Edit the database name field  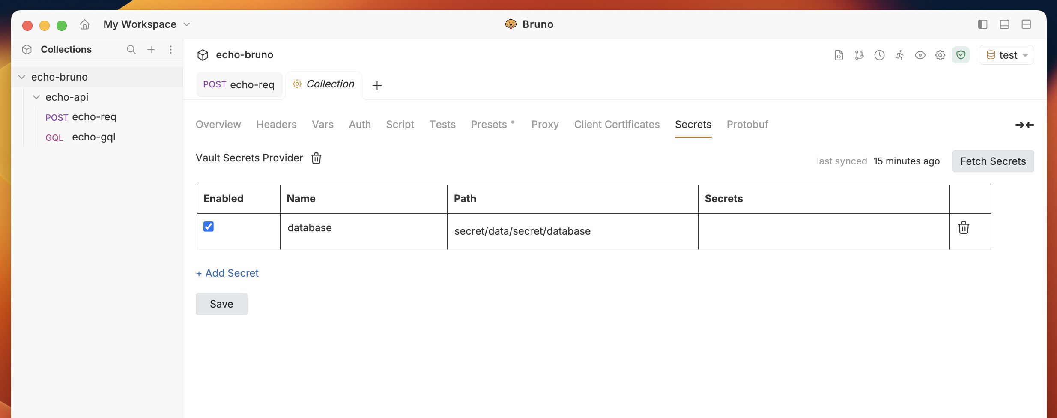point(364,228)
